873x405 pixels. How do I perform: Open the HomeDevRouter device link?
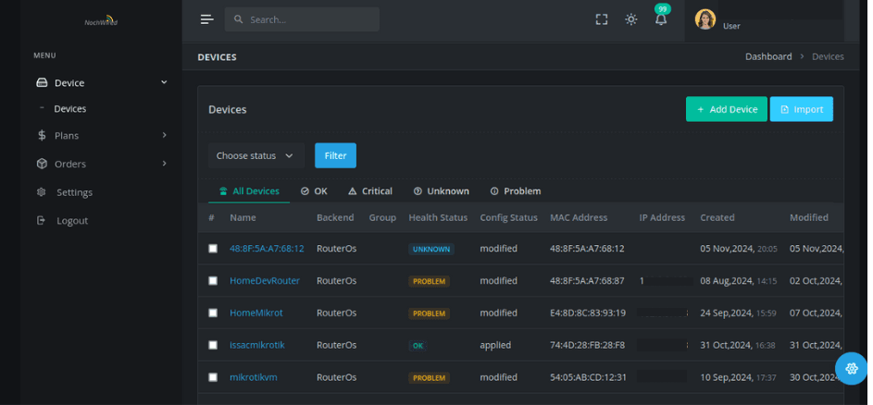(265, 281)
